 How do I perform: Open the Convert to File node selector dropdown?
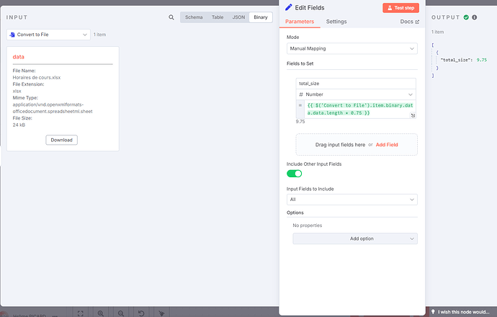tap(48, 35)
